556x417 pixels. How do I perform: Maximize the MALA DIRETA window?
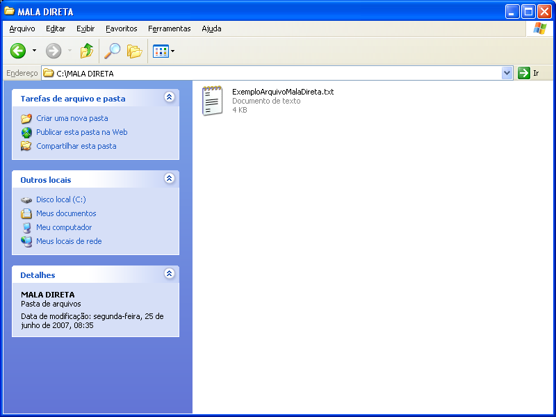(528, 12)
